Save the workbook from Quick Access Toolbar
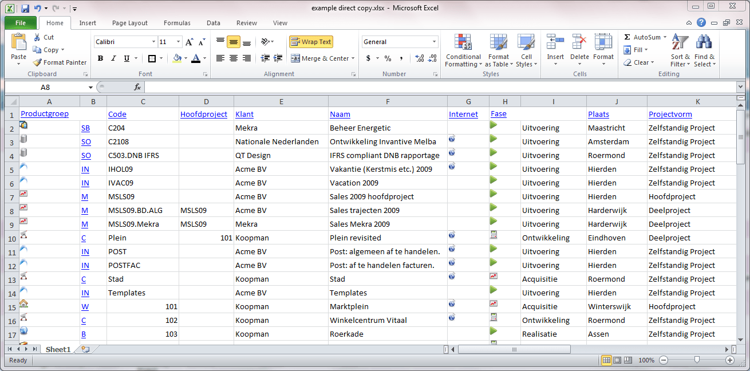Screen dimensions: 750x371 tap(25, 9)
